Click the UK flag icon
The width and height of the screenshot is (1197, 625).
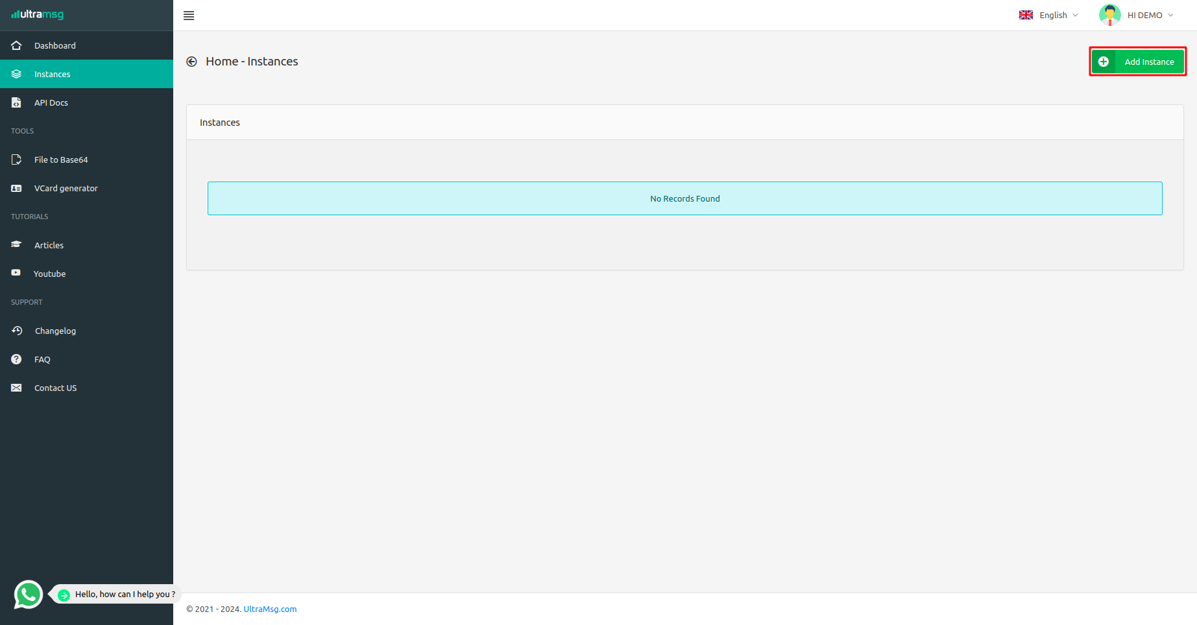(x=1026, y=15)
